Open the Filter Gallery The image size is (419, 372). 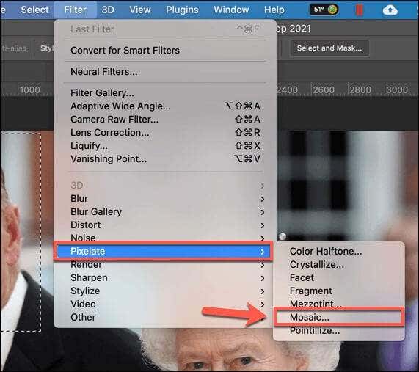tap(165, 93)
